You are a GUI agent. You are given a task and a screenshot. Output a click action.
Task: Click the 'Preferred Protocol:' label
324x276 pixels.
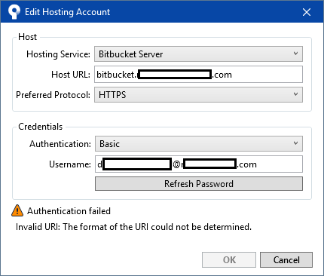pos(53,95)
